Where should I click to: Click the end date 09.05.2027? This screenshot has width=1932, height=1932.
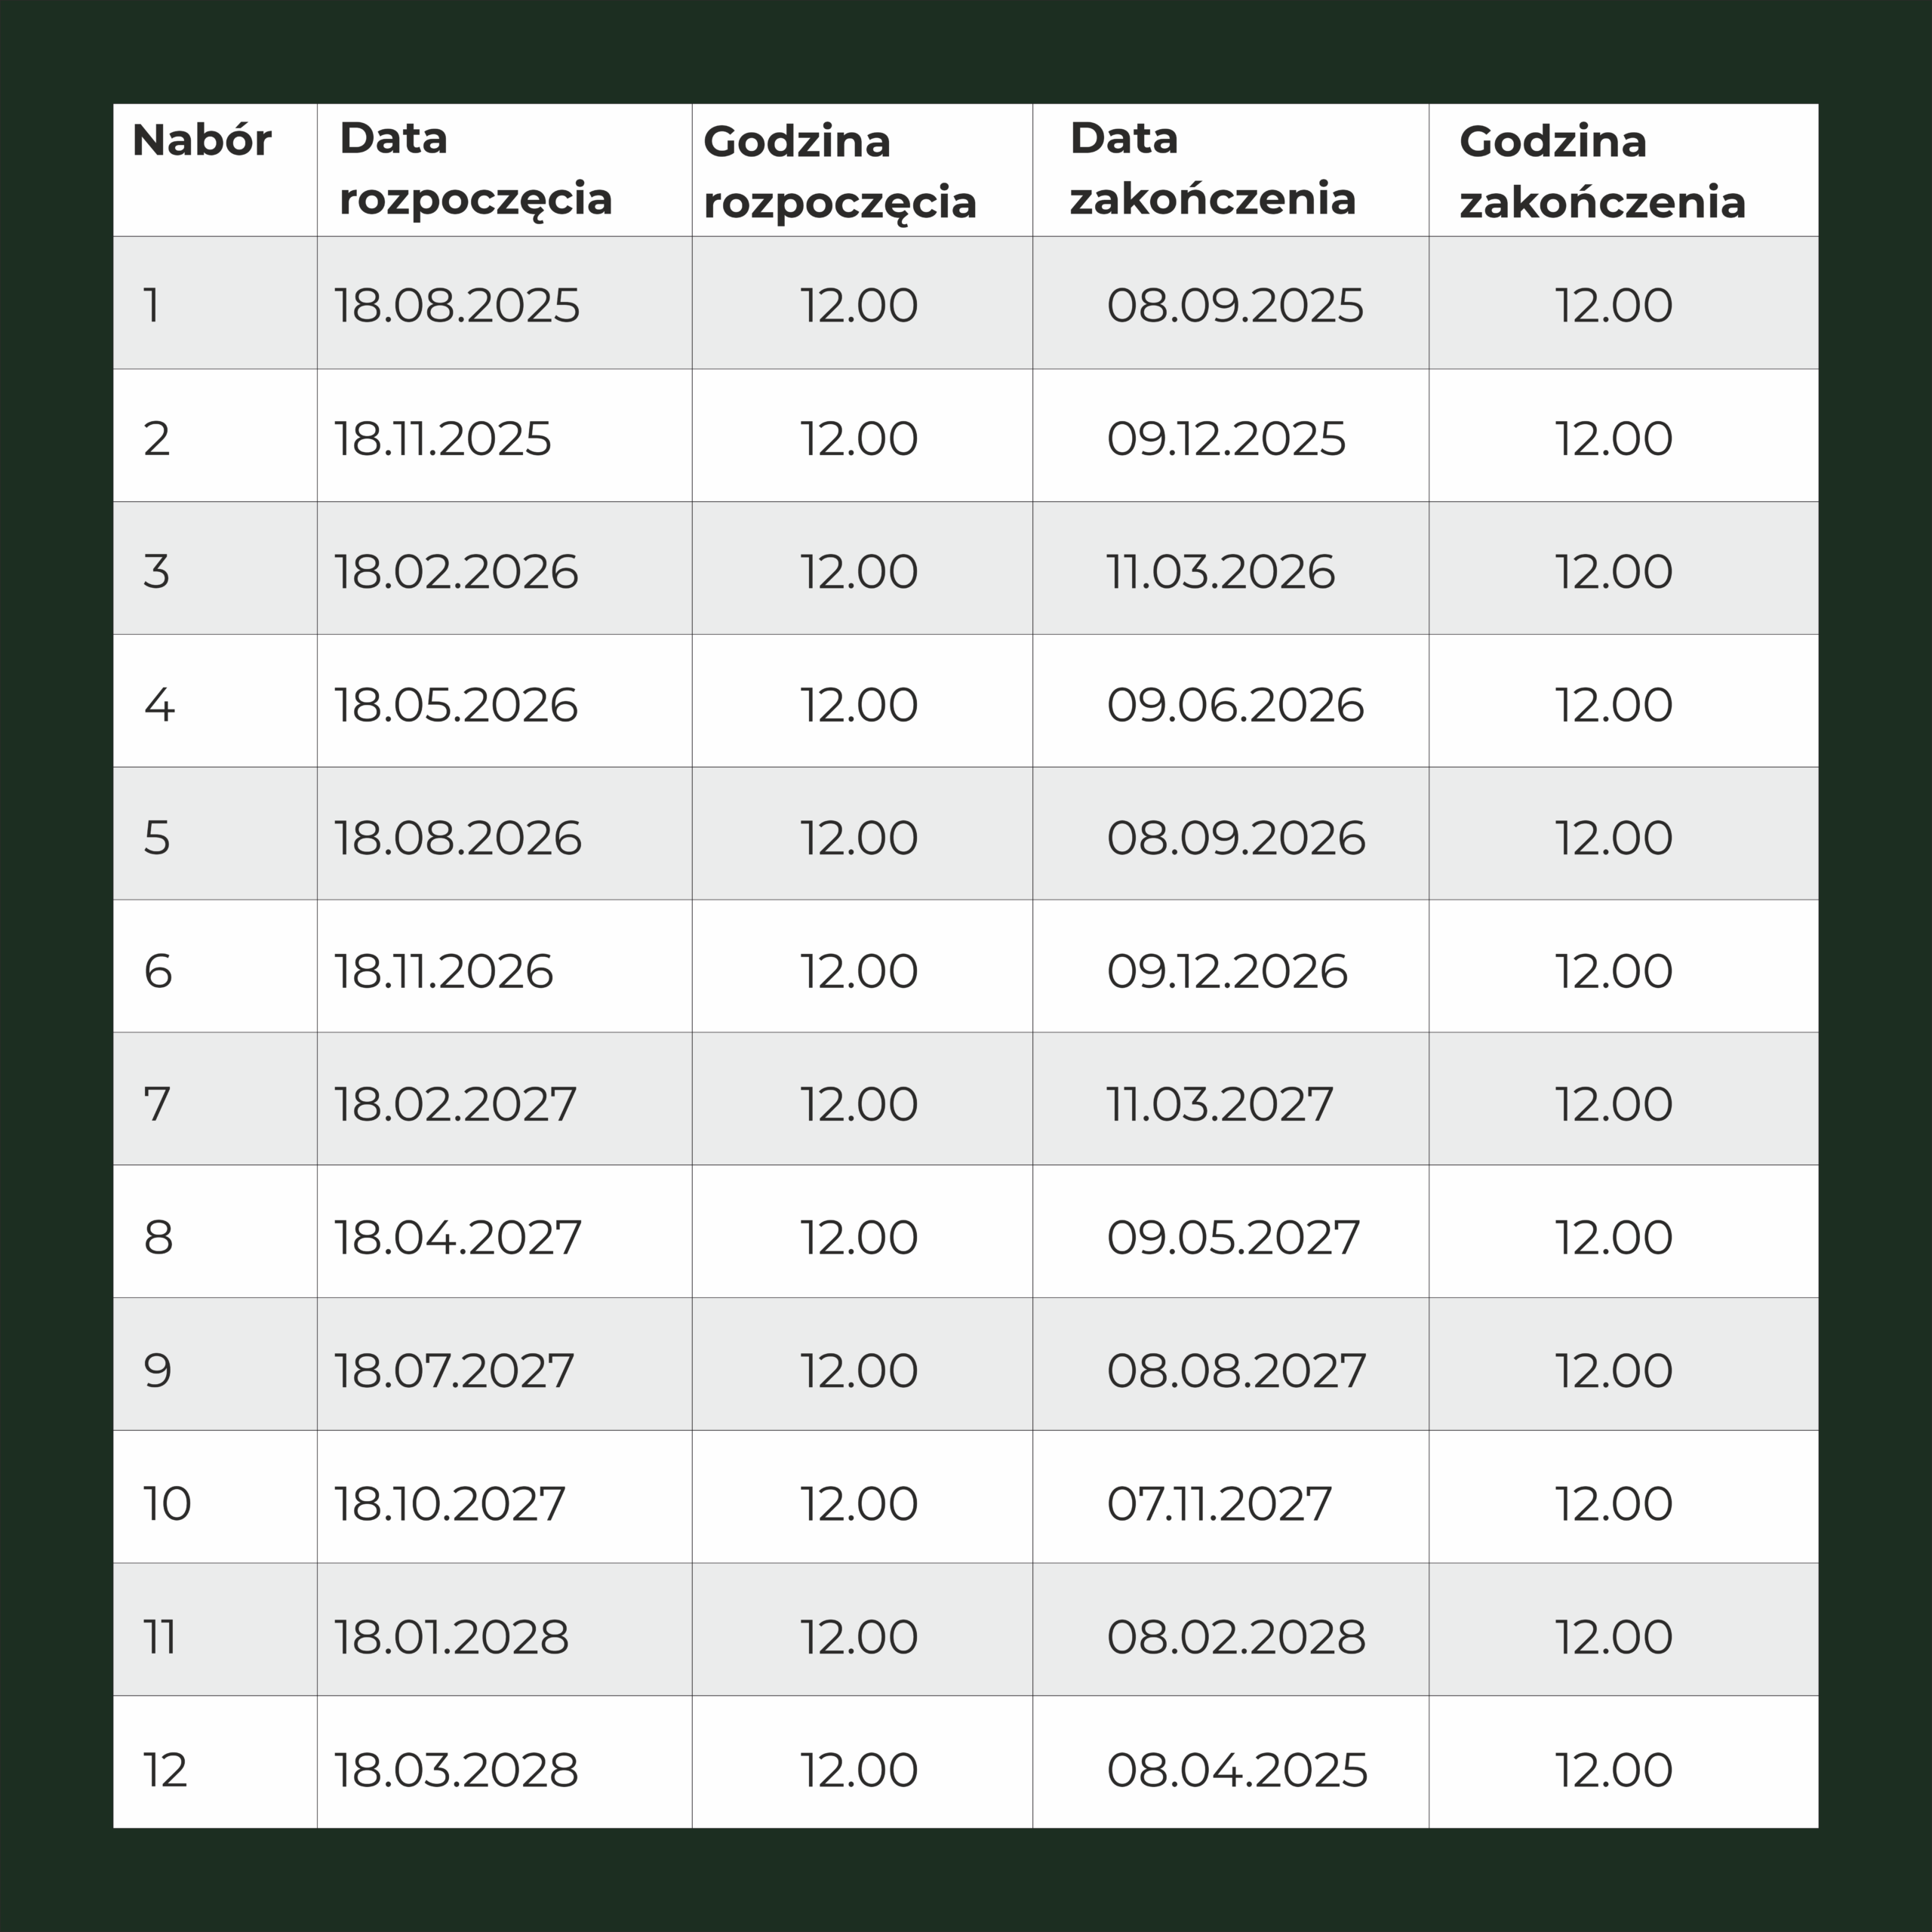coord(1233,1237)
